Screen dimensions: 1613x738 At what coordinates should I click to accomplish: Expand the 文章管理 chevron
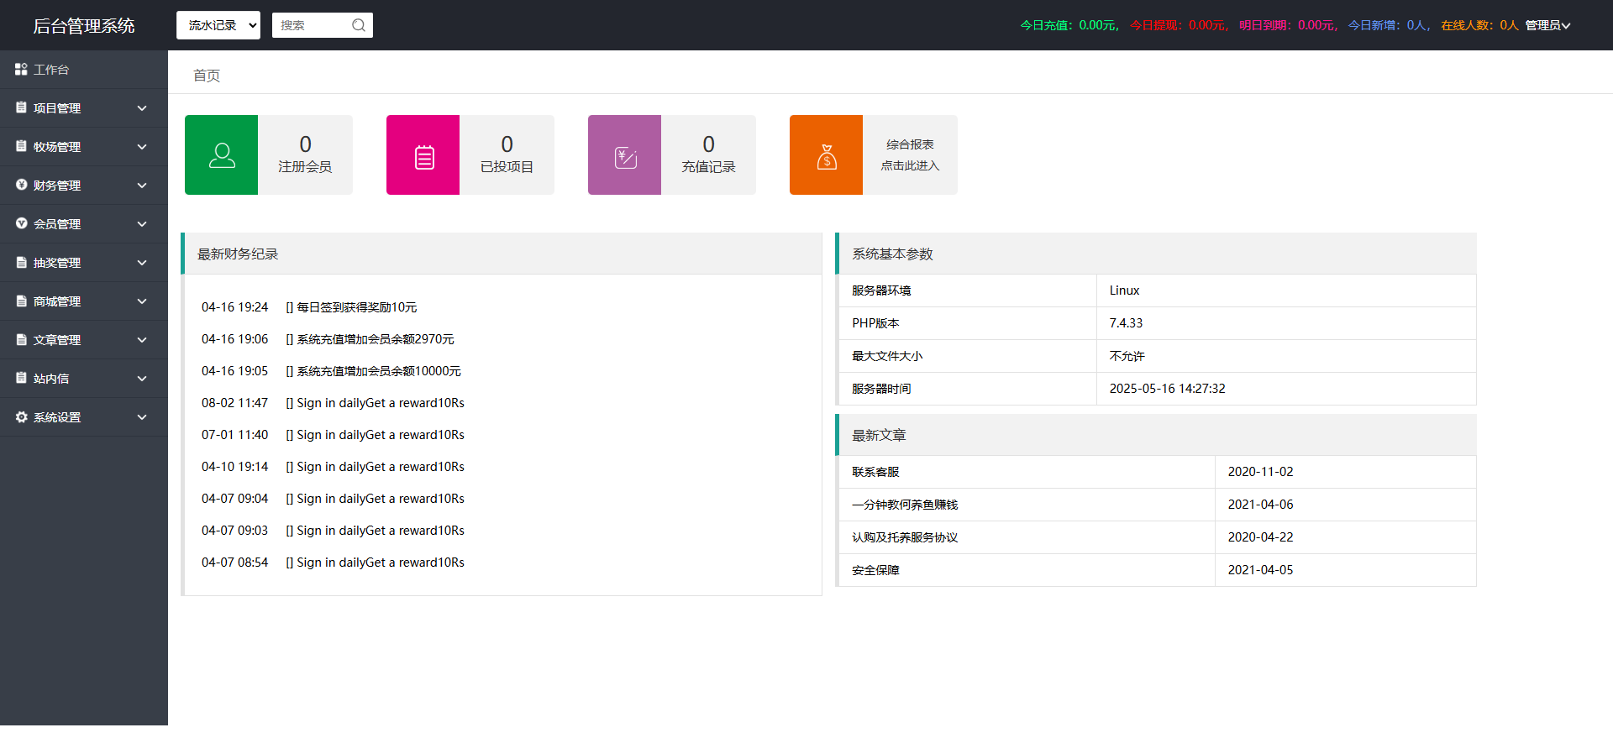tap(142, 340)
